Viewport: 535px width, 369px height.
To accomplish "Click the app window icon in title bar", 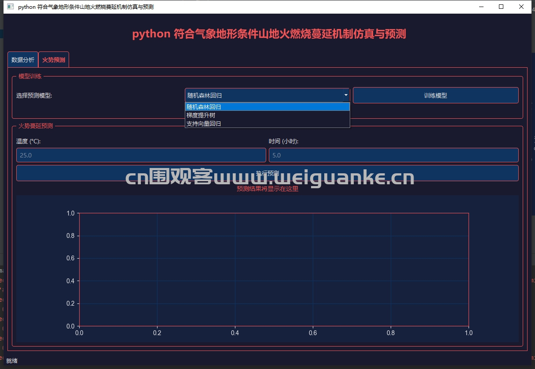I will click(11, 7).
